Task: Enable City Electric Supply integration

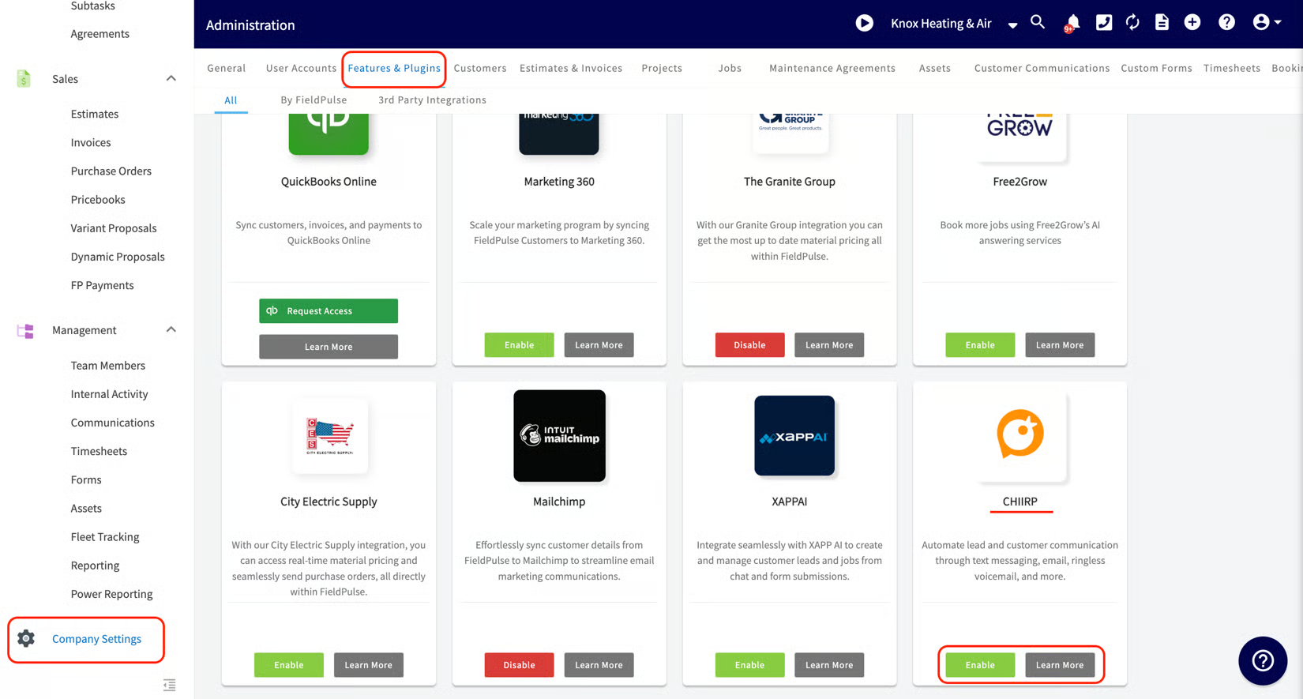Action: pos(289,664)
